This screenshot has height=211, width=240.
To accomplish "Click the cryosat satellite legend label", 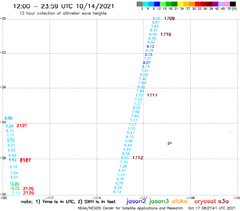I will point(205,201).
